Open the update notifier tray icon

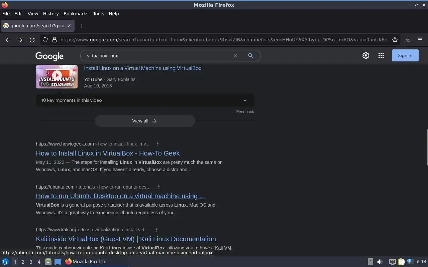click(410, 262)
